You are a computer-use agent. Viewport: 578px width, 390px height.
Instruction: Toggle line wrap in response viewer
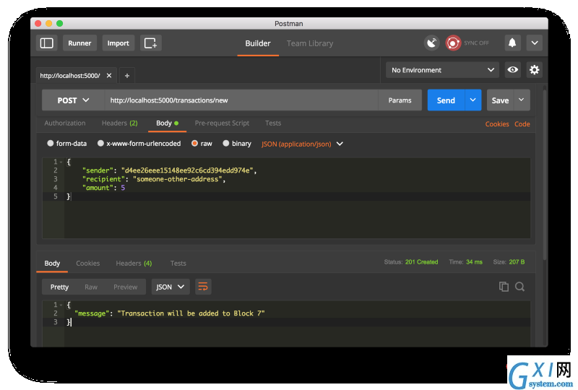(203, 287)
